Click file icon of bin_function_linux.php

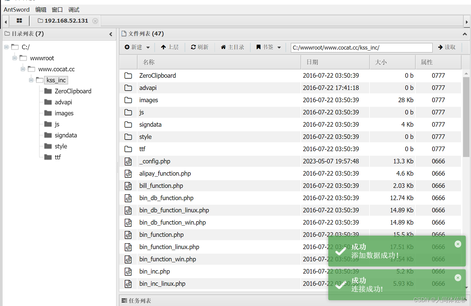pos(128,247)
